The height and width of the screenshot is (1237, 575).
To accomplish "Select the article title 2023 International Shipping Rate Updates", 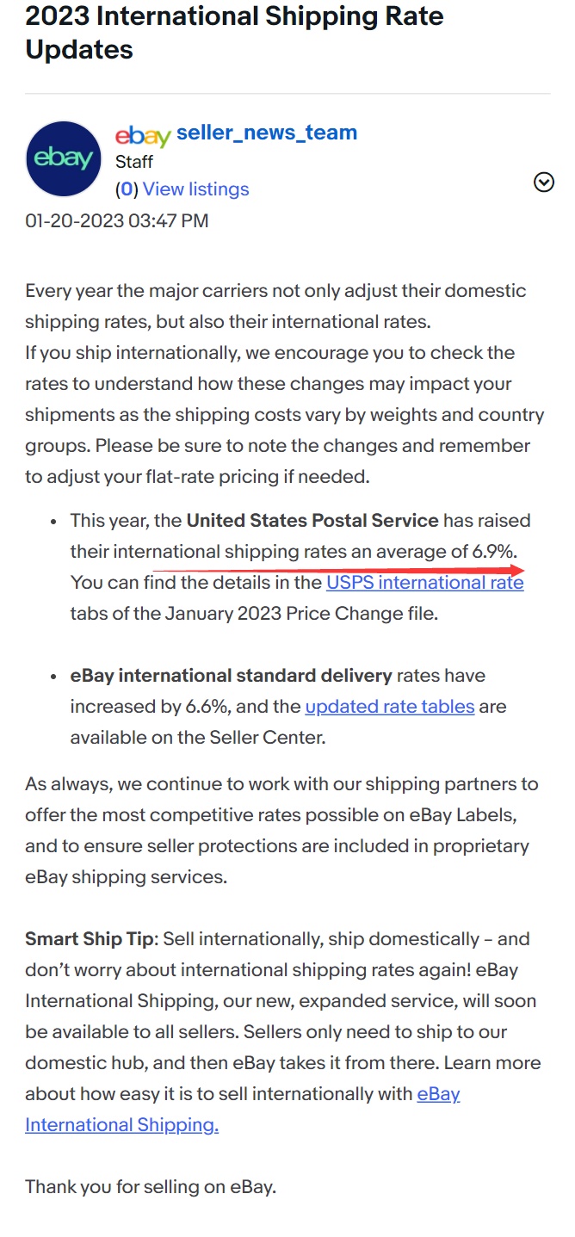I will (234, 33).
